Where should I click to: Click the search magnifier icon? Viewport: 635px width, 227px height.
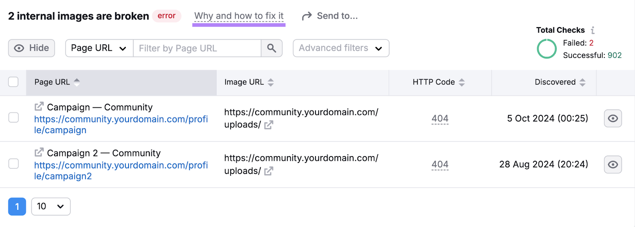271,48
